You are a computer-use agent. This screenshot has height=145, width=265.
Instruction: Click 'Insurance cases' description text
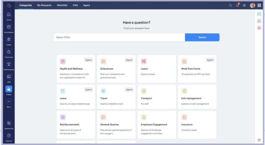point(189,130)
